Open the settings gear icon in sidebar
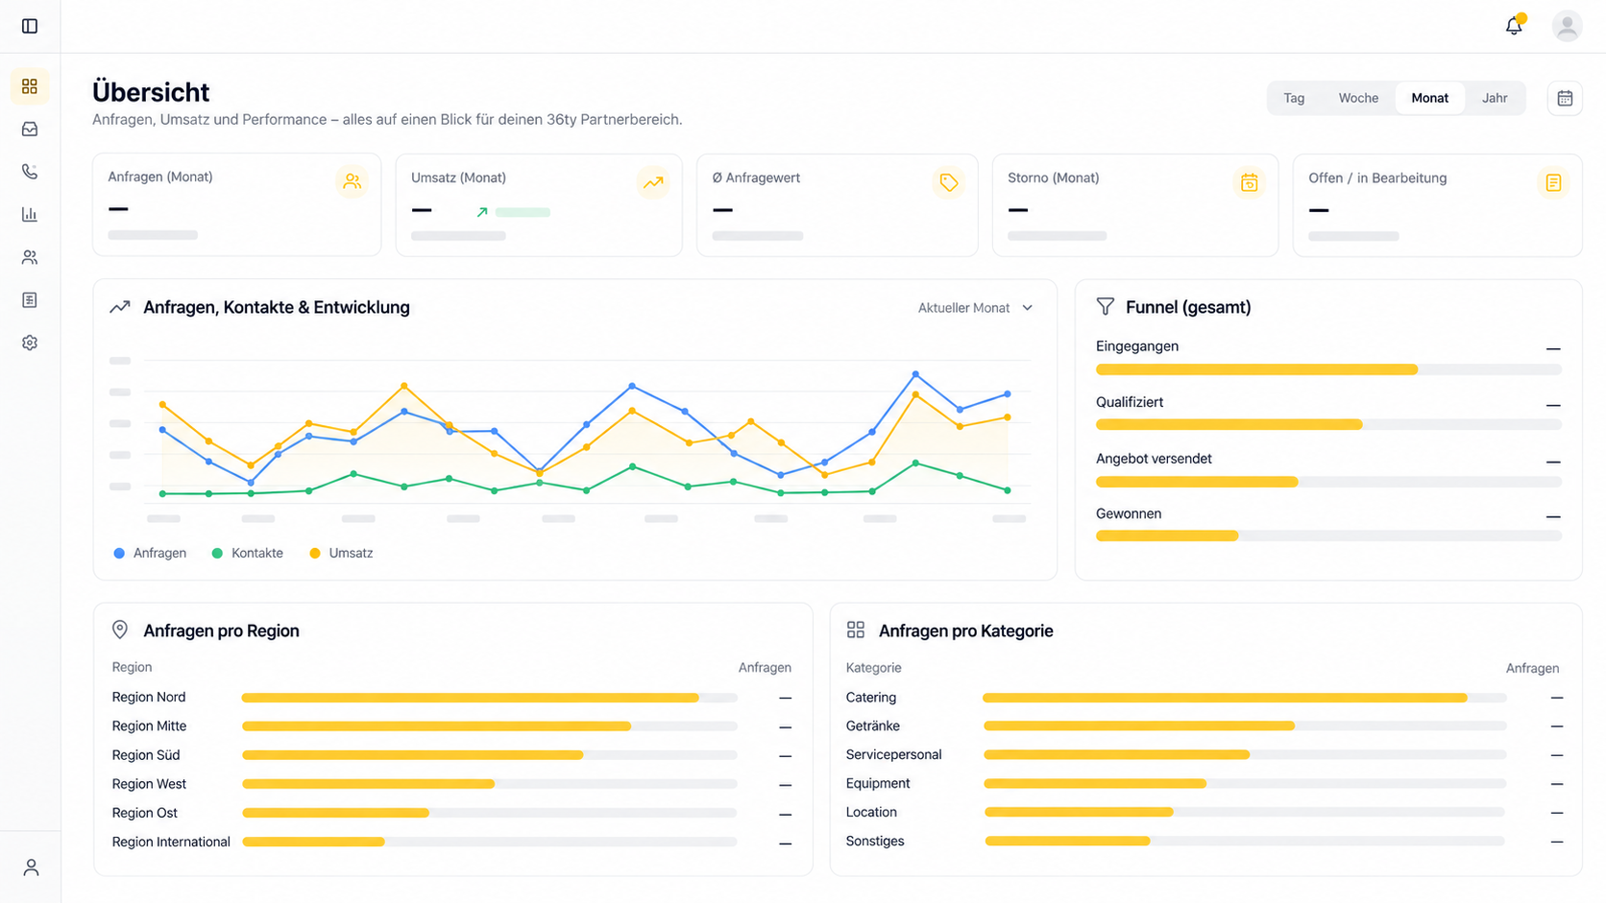This screenshot has height=903, width=1606. (30, 343)
